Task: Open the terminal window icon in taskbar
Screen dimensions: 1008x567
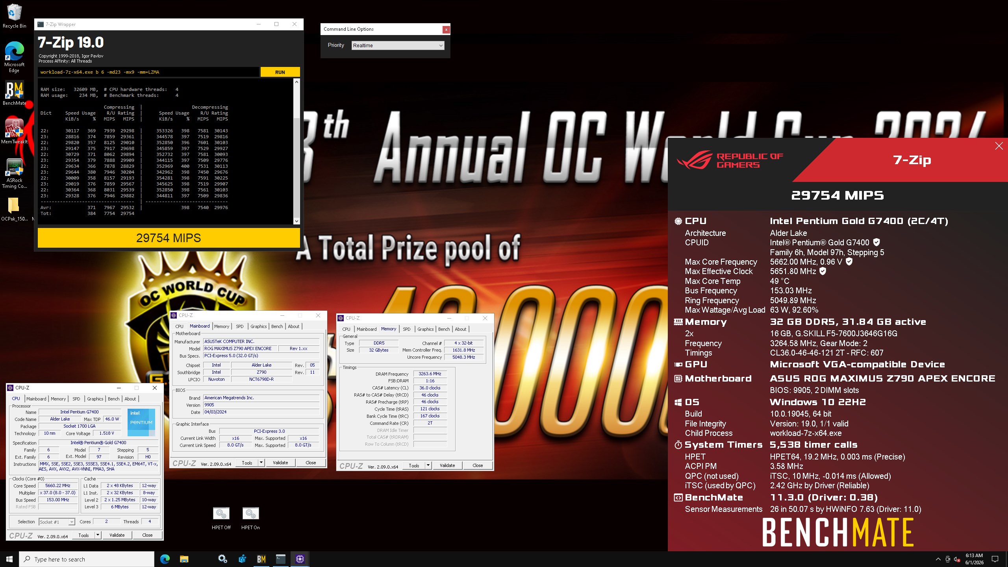Action: [281, 559]
